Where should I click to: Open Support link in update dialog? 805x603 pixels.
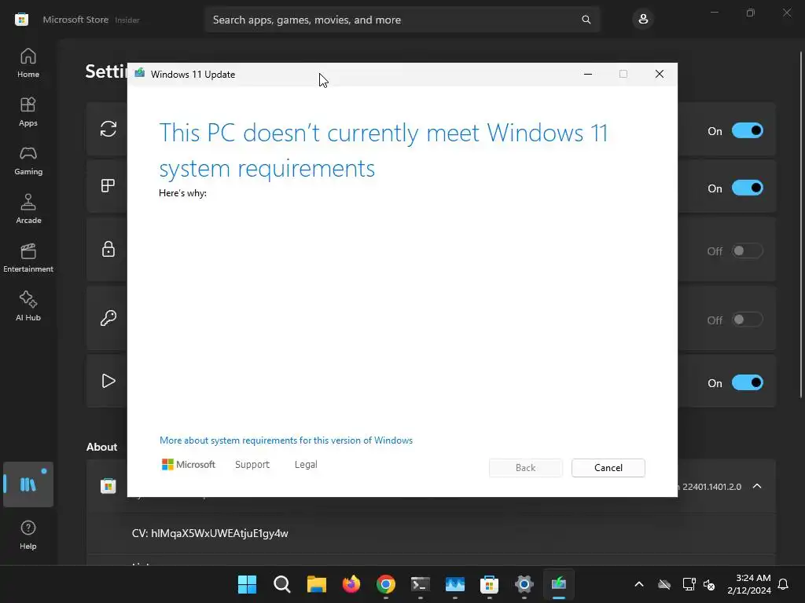252,465
